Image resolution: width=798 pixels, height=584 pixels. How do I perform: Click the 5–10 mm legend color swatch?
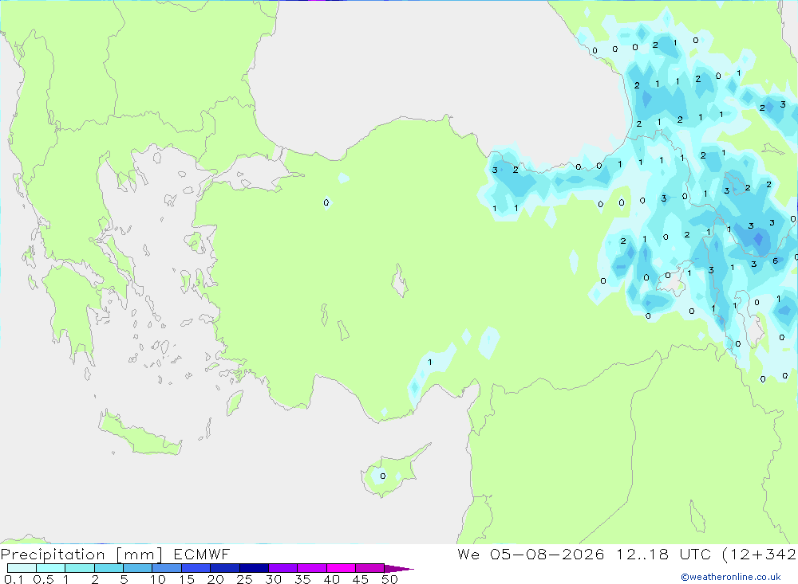pyautogui.click(x=138, y=568)
